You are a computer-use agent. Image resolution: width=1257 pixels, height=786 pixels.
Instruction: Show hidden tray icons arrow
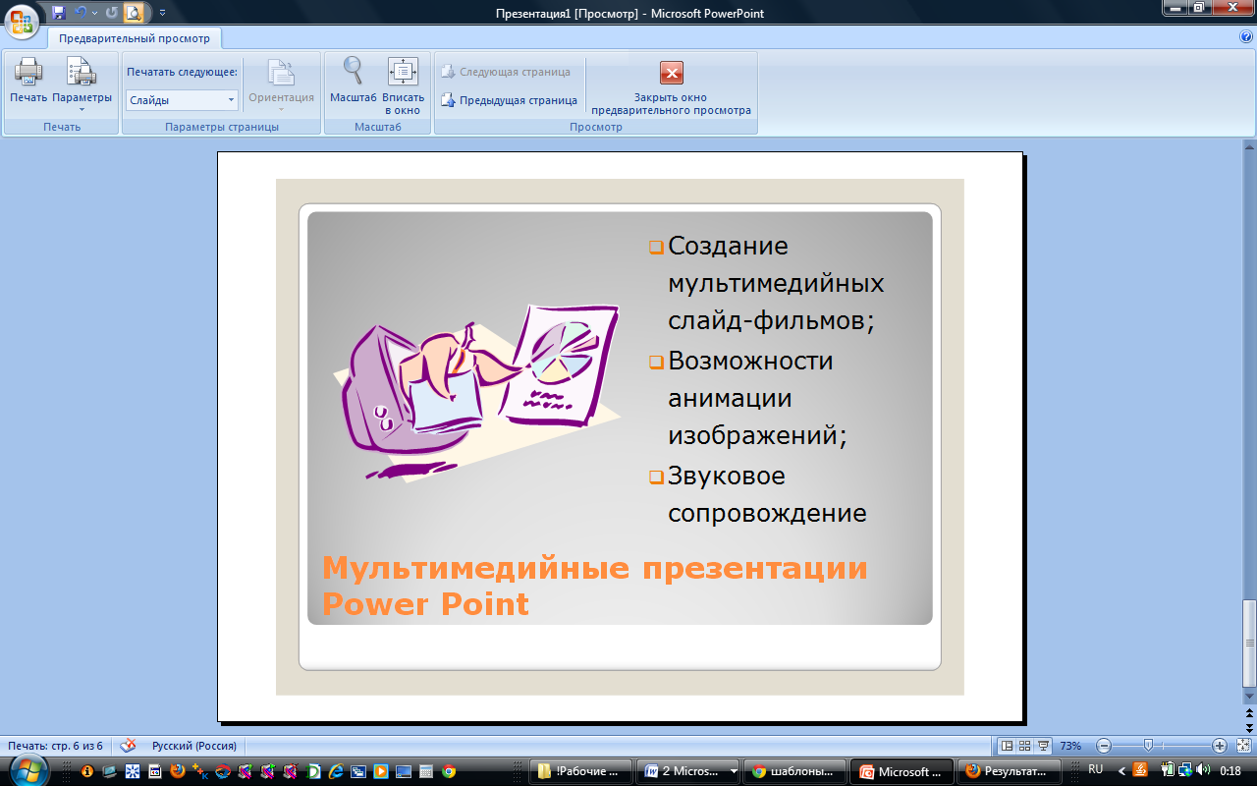click(1121, 769)
